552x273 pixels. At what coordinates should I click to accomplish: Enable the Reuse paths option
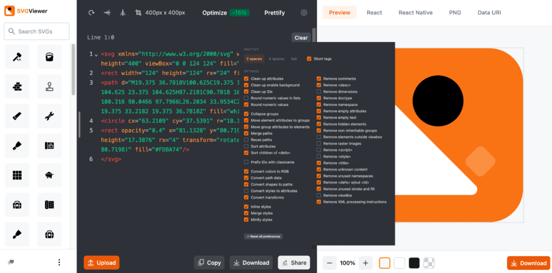click(246, 140)
